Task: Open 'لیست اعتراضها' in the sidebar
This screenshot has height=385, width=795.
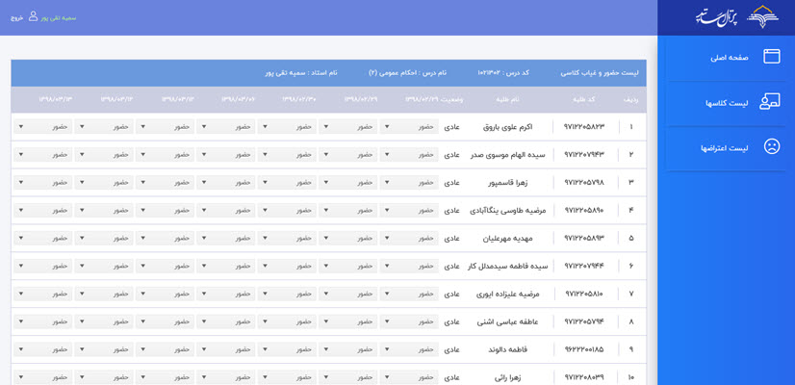Action: (726, 148)
